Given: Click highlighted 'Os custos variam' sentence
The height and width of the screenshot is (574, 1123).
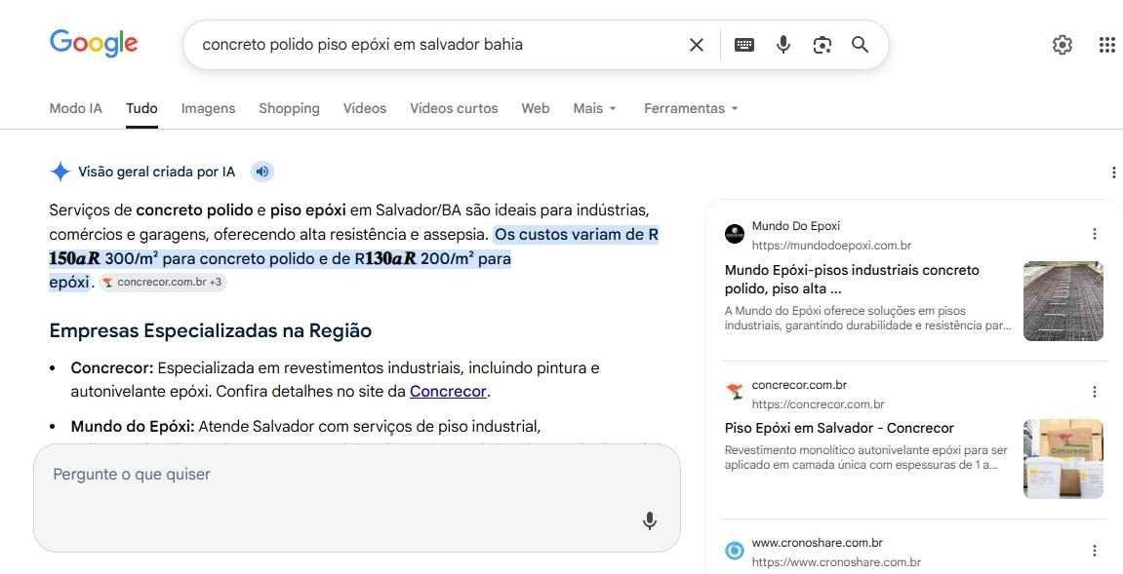Looking at the screenshot, I should click(354, 258).
